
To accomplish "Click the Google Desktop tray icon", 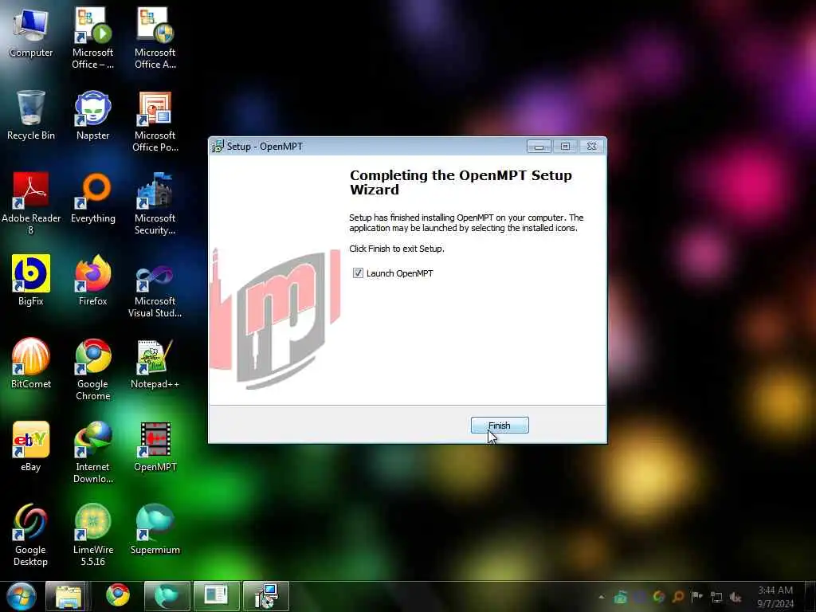I will [659, 596].
